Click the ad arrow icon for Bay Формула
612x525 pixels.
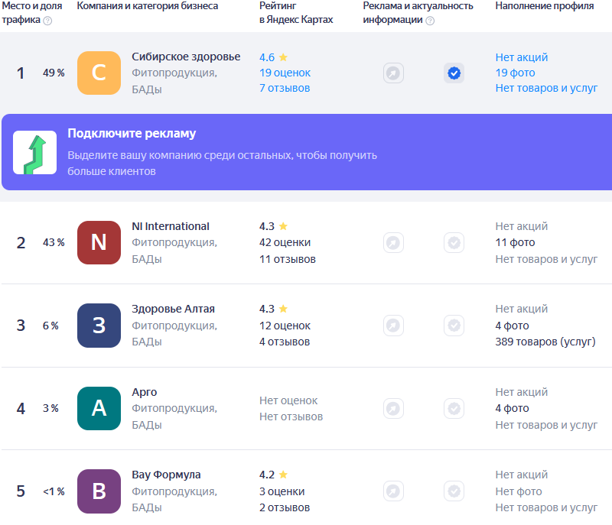pyautogui.click(x=393, y=491)
